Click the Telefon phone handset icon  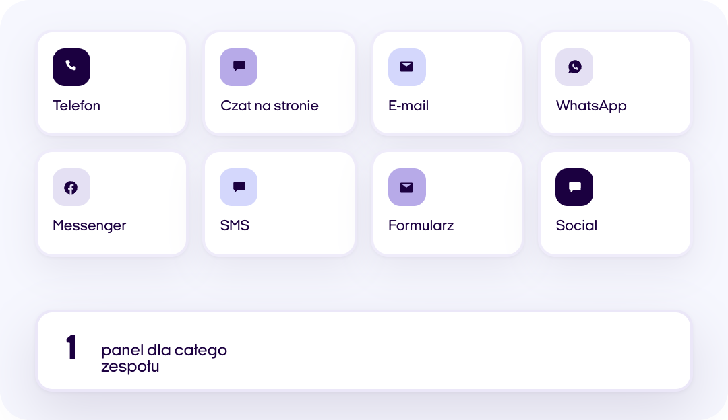(71, 67)
